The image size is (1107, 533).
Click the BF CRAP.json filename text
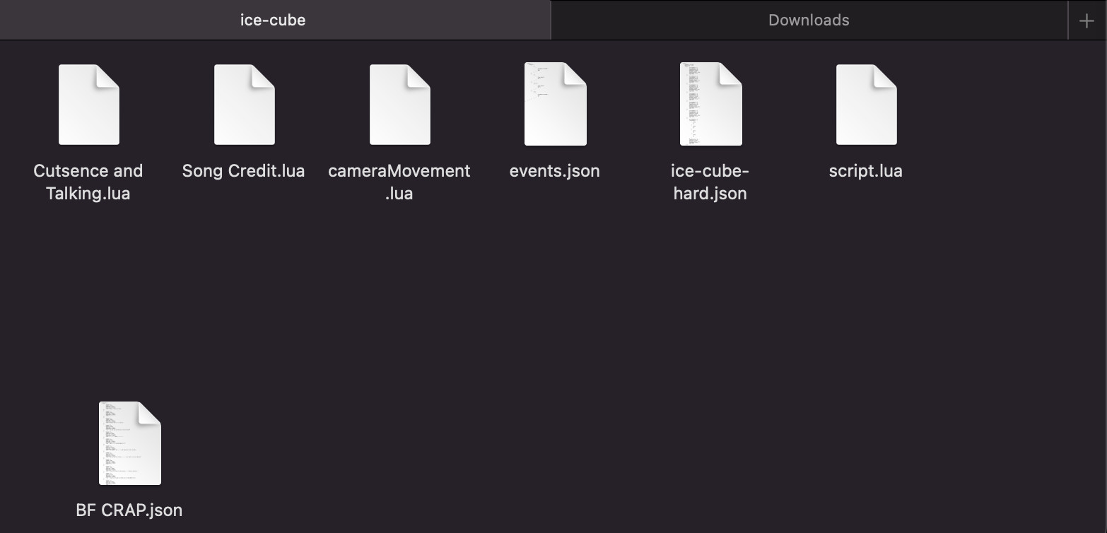pos(129,510)
